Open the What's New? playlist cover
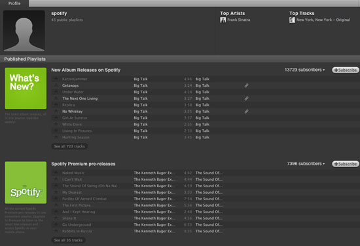Screen dimensions: 360x246 pyautogui.click(x=26, y=88)
